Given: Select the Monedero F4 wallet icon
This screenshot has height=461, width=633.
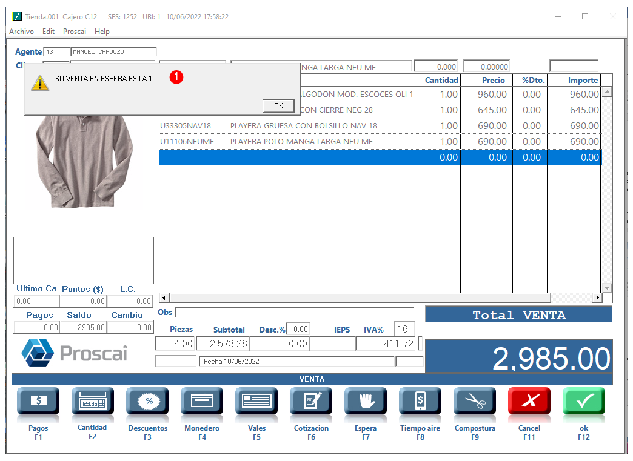Looking at the screenshot, I should [x=202, y=401].
